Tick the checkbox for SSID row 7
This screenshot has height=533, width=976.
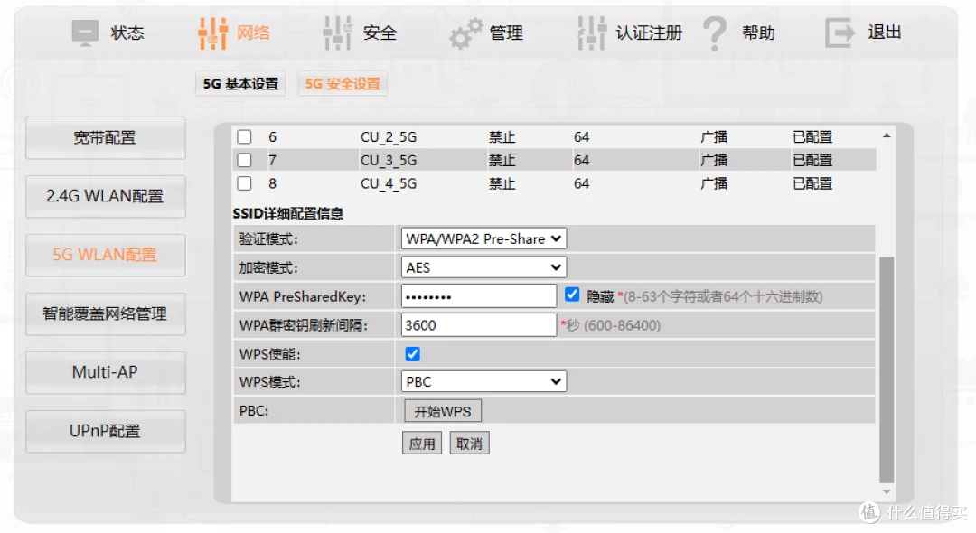point(244,160)
